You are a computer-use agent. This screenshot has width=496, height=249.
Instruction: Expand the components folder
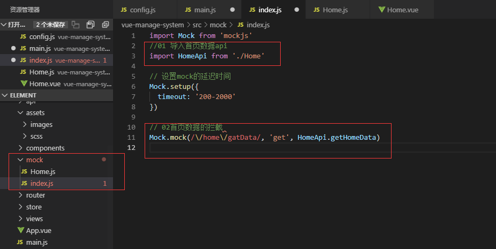click(20, 148)
